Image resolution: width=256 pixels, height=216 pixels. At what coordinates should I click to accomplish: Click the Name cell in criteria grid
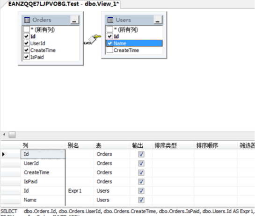43,200
